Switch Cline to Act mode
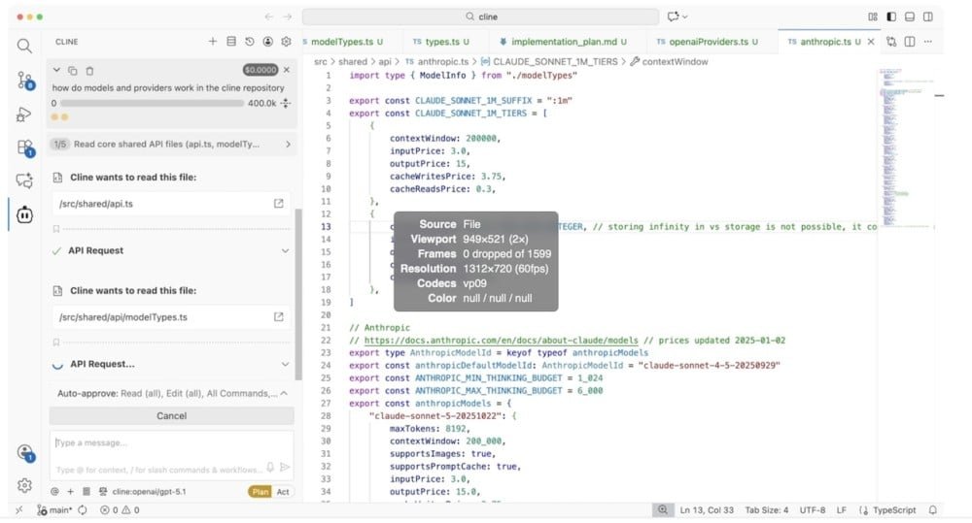 (283, 491)
